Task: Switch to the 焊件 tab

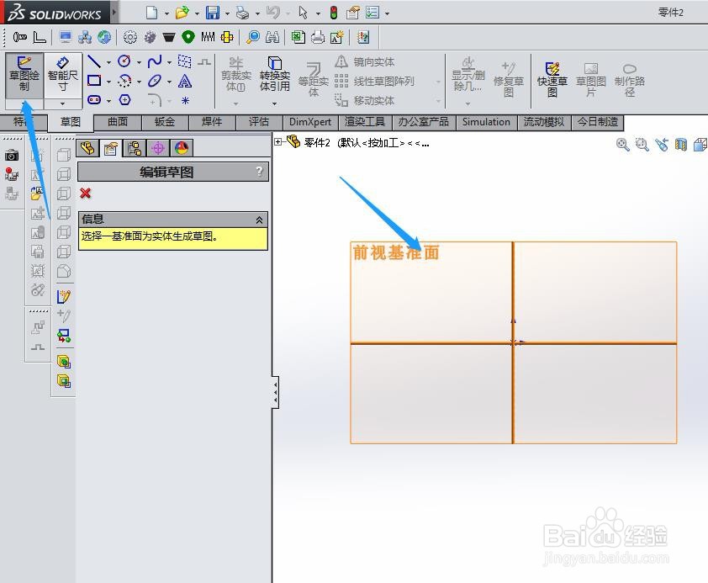Action: click(x=212, y=121)
